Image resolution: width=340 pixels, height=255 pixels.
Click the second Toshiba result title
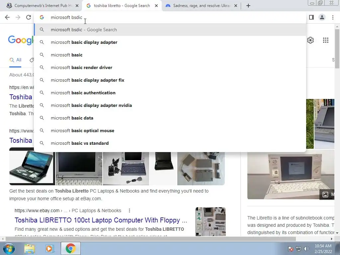tap(21, 140)
